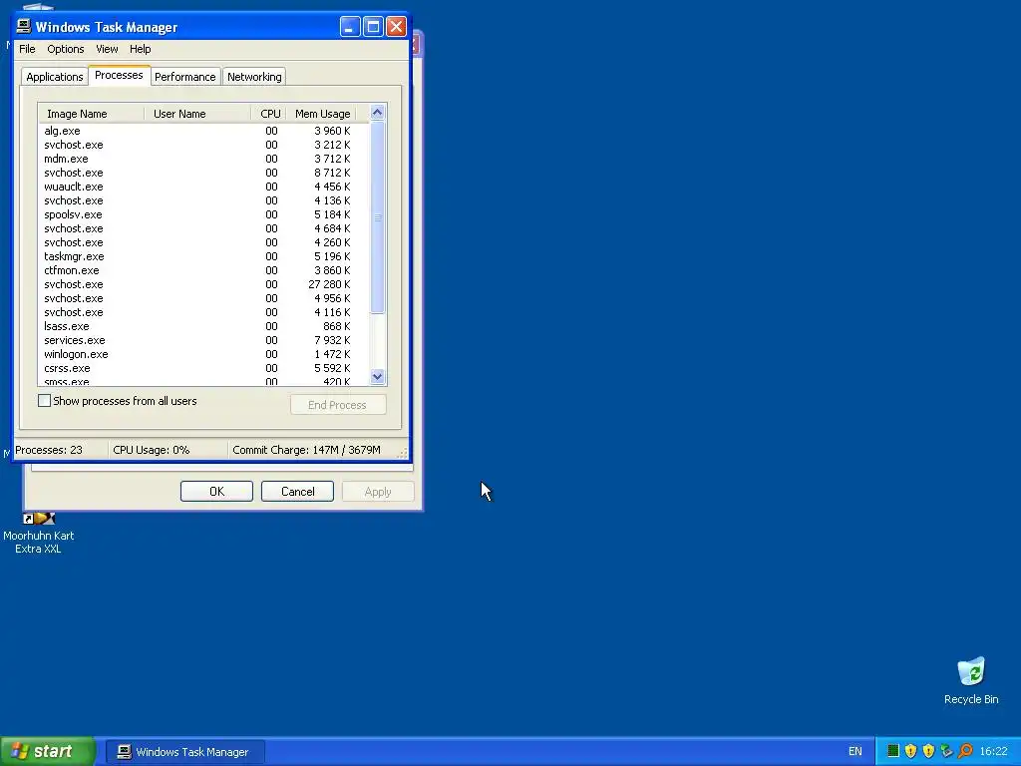Click the Windows Task Manager taskbar button
Viewport: 1021px width, 766px height.
point(184,752)
